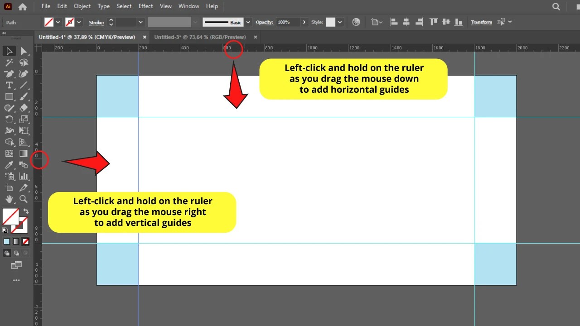Toggle Horizontal Align Center in the control bar
The height and width of the screenshot is (326, 580).
(406, 22)
